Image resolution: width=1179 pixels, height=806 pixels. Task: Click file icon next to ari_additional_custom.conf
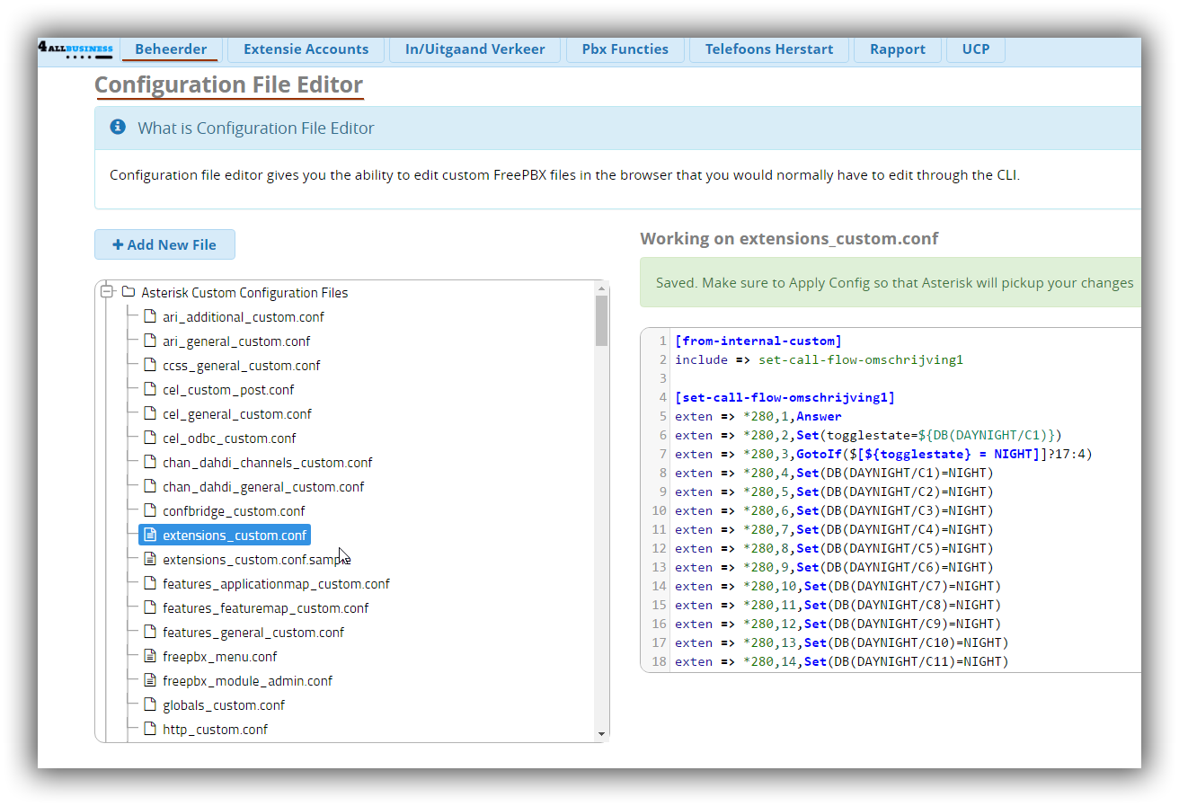(x=150, y=316)
